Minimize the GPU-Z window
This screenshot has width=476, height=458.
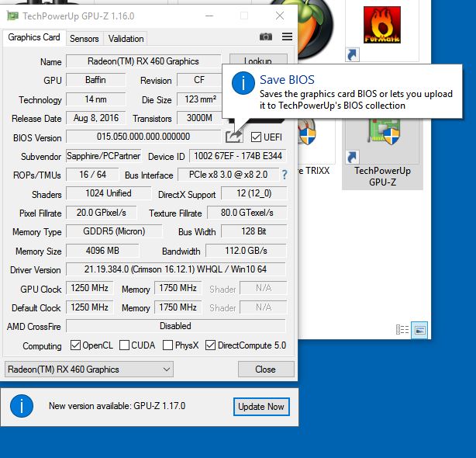[209, 16]
